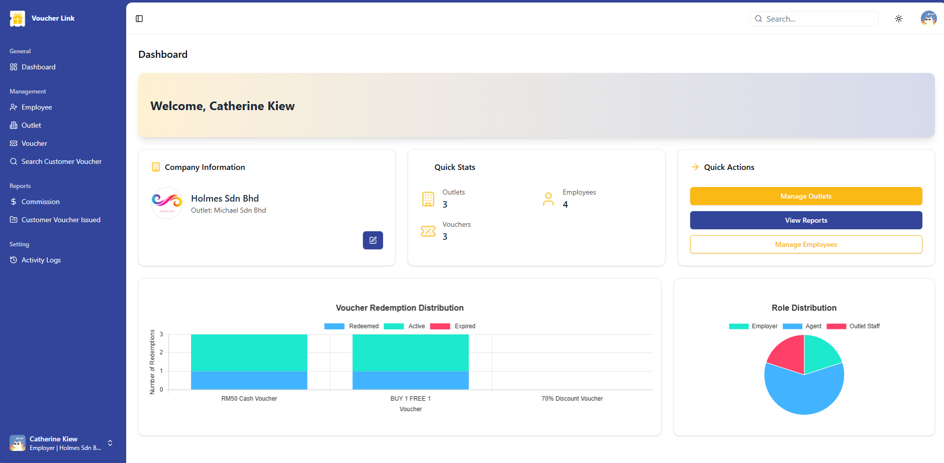944x463 pixels.
Task: Open the user avatar in the top bar
Action: click(928, 19)
